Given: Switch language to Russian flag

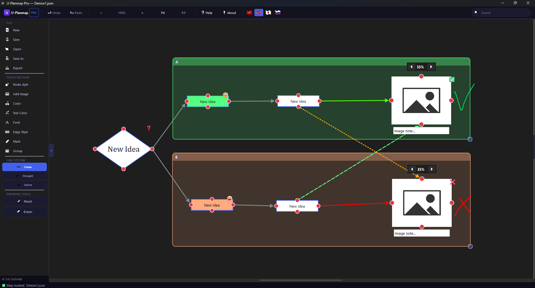Looking at the screenshot, I should coord(278,13).
